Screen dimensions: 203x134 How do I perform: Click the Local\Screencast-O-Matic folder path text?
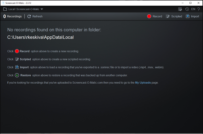coord(24,9)
